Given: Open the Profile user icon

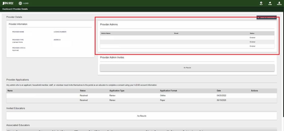Looking at the screenshot, I should click(279, 3).
